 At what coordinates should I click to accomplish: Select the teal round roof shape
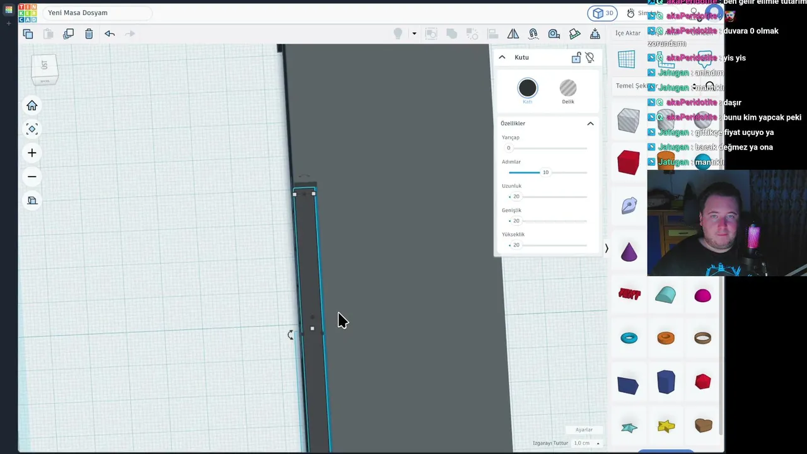point(666,295)
